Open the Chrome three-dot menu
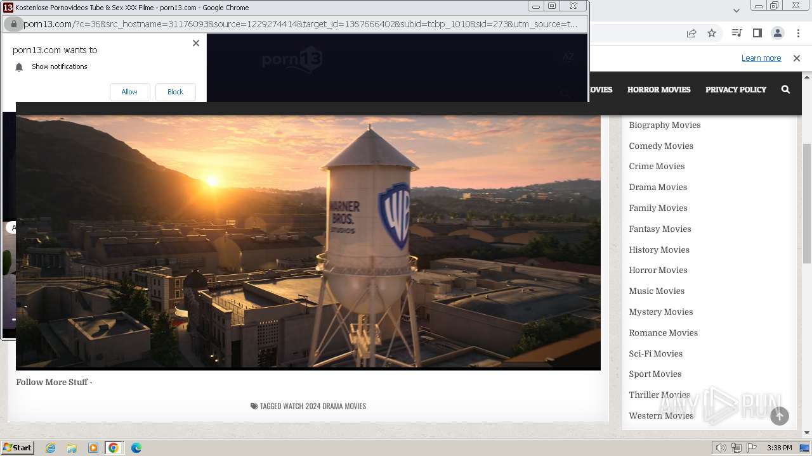 point(797,33)
